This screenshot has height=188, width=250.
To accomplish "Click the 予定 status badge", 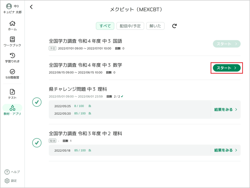I will tap(52, 48).
